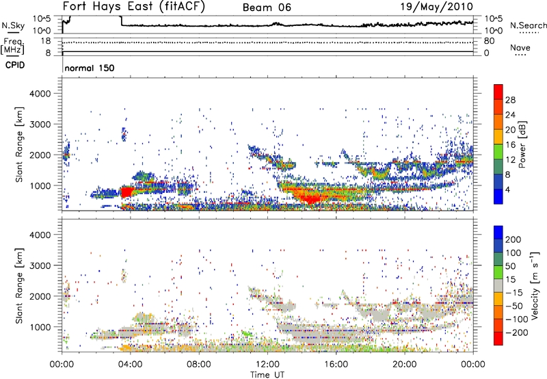The width and height of the screenshot is (547, 379).
Task: Click the -100 label on Velocity colorbar
Action: [x=517, y=319]
